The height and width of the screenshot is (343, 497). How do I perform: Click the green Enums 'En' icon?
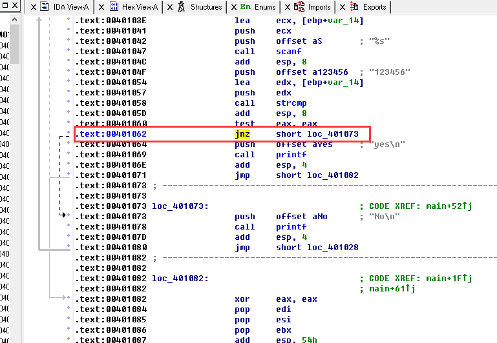pyautogui.click(x=245, y=7)
